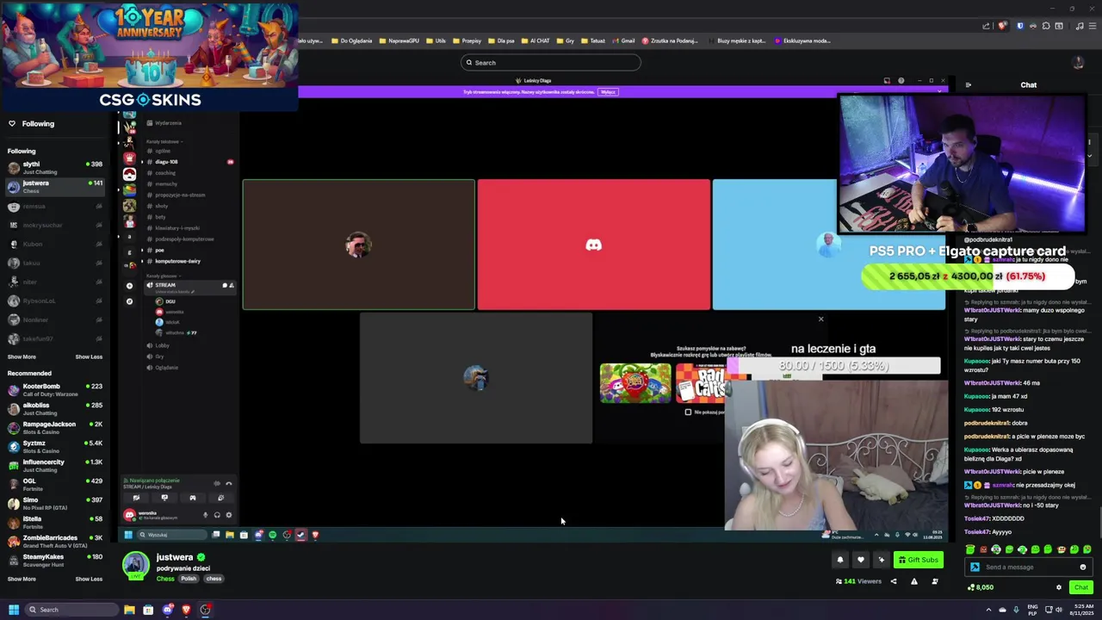The width and height of the screenshot is (1102, 620).
Task: Click ENG PLP language indicator
Action: pos(1032,610)
